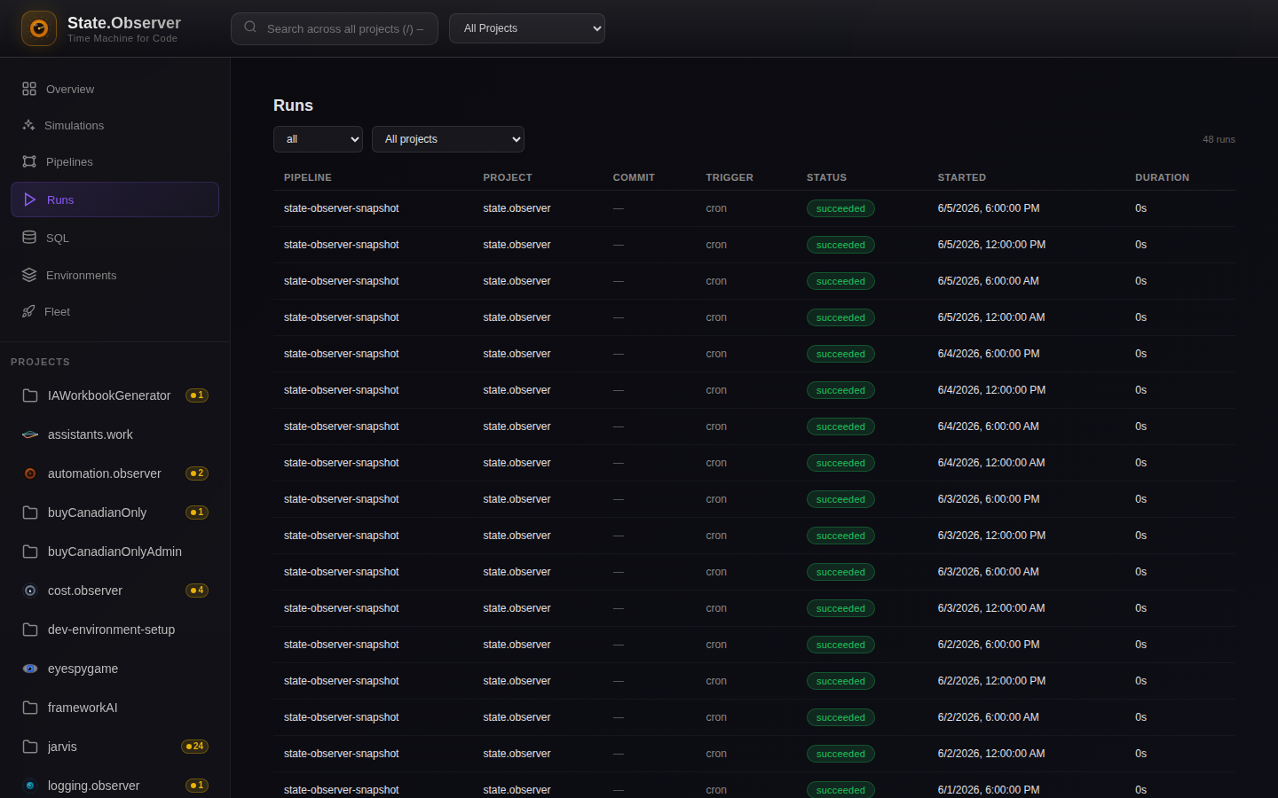Click the dev-environment-setup folder icon
The width and height of the screenshot is (1278, 798).
coord(30,630)
